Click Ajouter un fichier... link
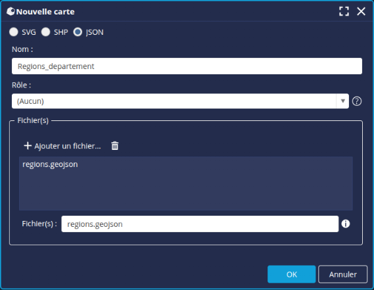Image resolution: width=374 pixels, height=290 pixels. [68, 146]
